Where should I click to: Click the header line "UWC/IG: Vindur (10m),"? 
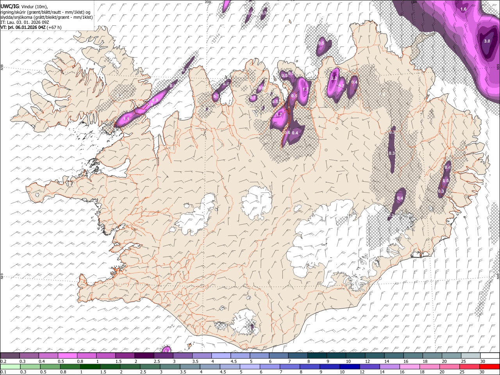coord(24,6)
